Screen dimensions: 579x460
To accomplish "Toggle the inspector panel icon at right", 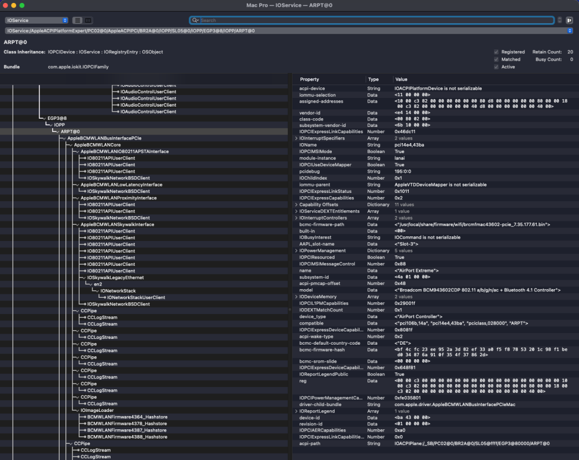I will pos(569,20).
